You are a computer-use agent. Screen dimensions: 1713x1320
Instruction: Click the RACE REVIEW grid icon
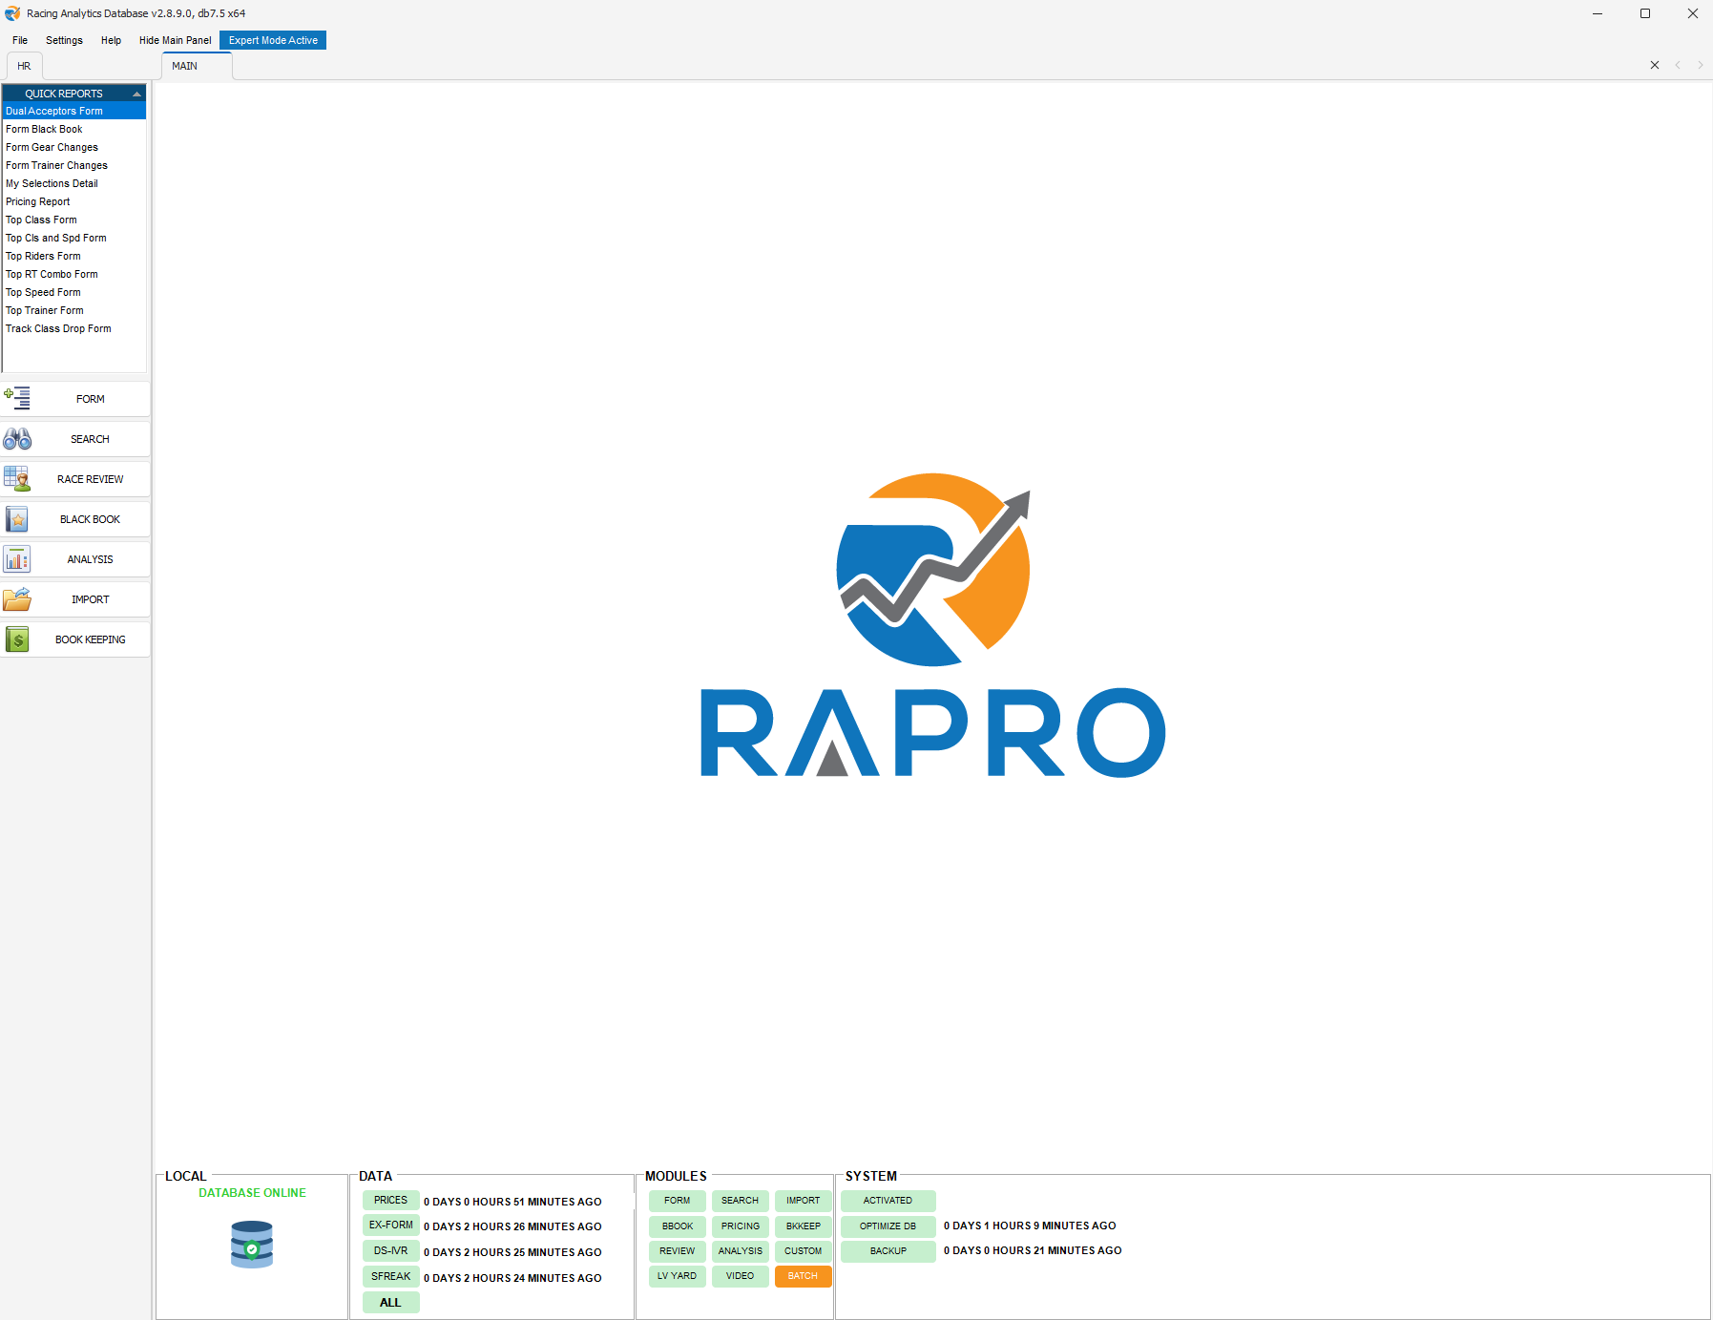click(x=17, y=479)
